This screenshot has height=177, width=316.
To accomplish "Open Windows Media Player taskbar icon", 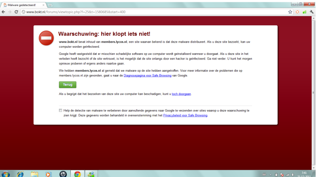I will (x=48, y=174).
